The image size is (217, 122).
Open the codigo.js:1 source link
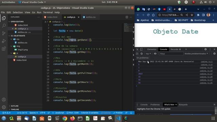click(206, 62)
